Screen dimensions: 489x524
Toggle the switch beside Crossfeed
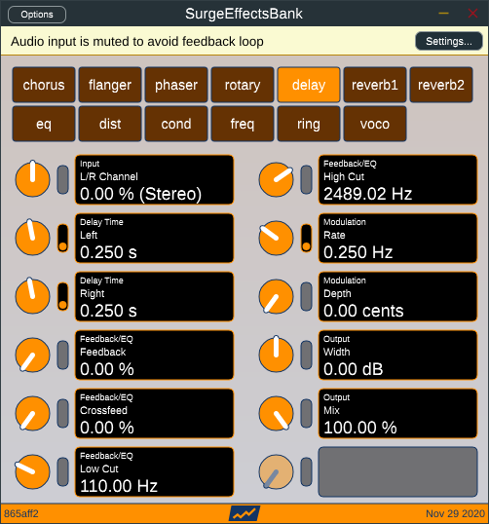(63, 413)
